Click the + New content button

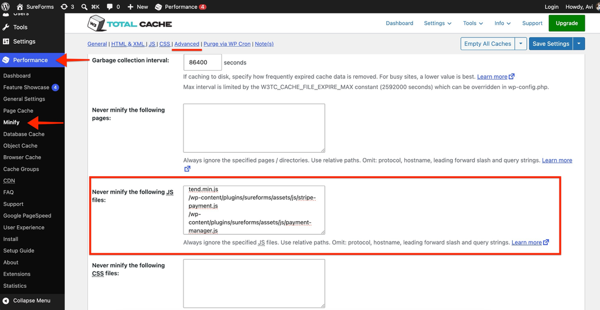(x=137, y=6)
